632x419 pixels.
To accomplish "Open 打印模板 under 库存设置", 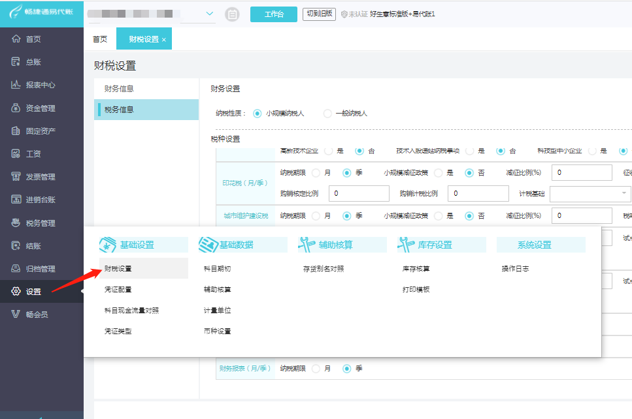I will [416, 289].
